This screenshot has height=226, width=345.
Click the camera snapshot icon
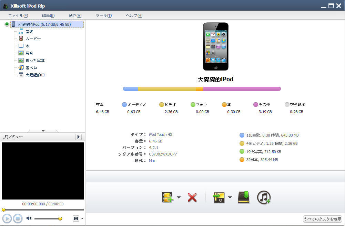[x=76, y=218]
